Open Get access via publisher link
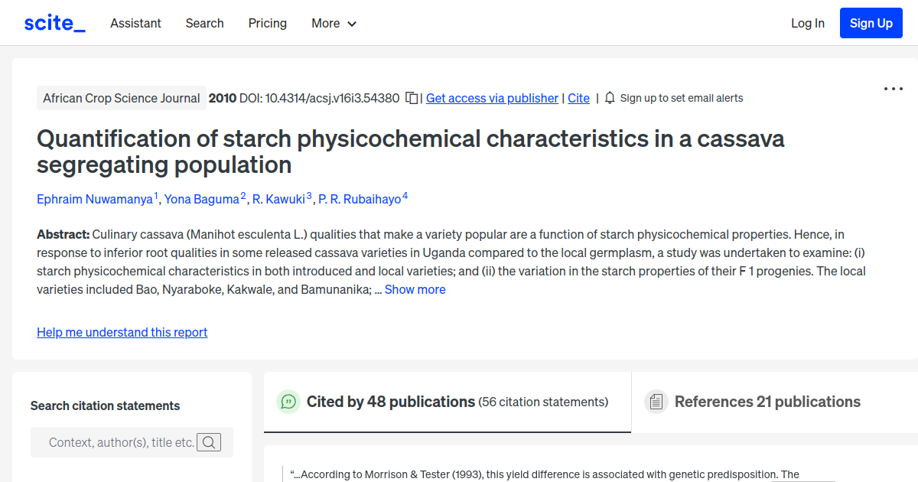This screenshot has width=918, height=482. tap(492, 98)
